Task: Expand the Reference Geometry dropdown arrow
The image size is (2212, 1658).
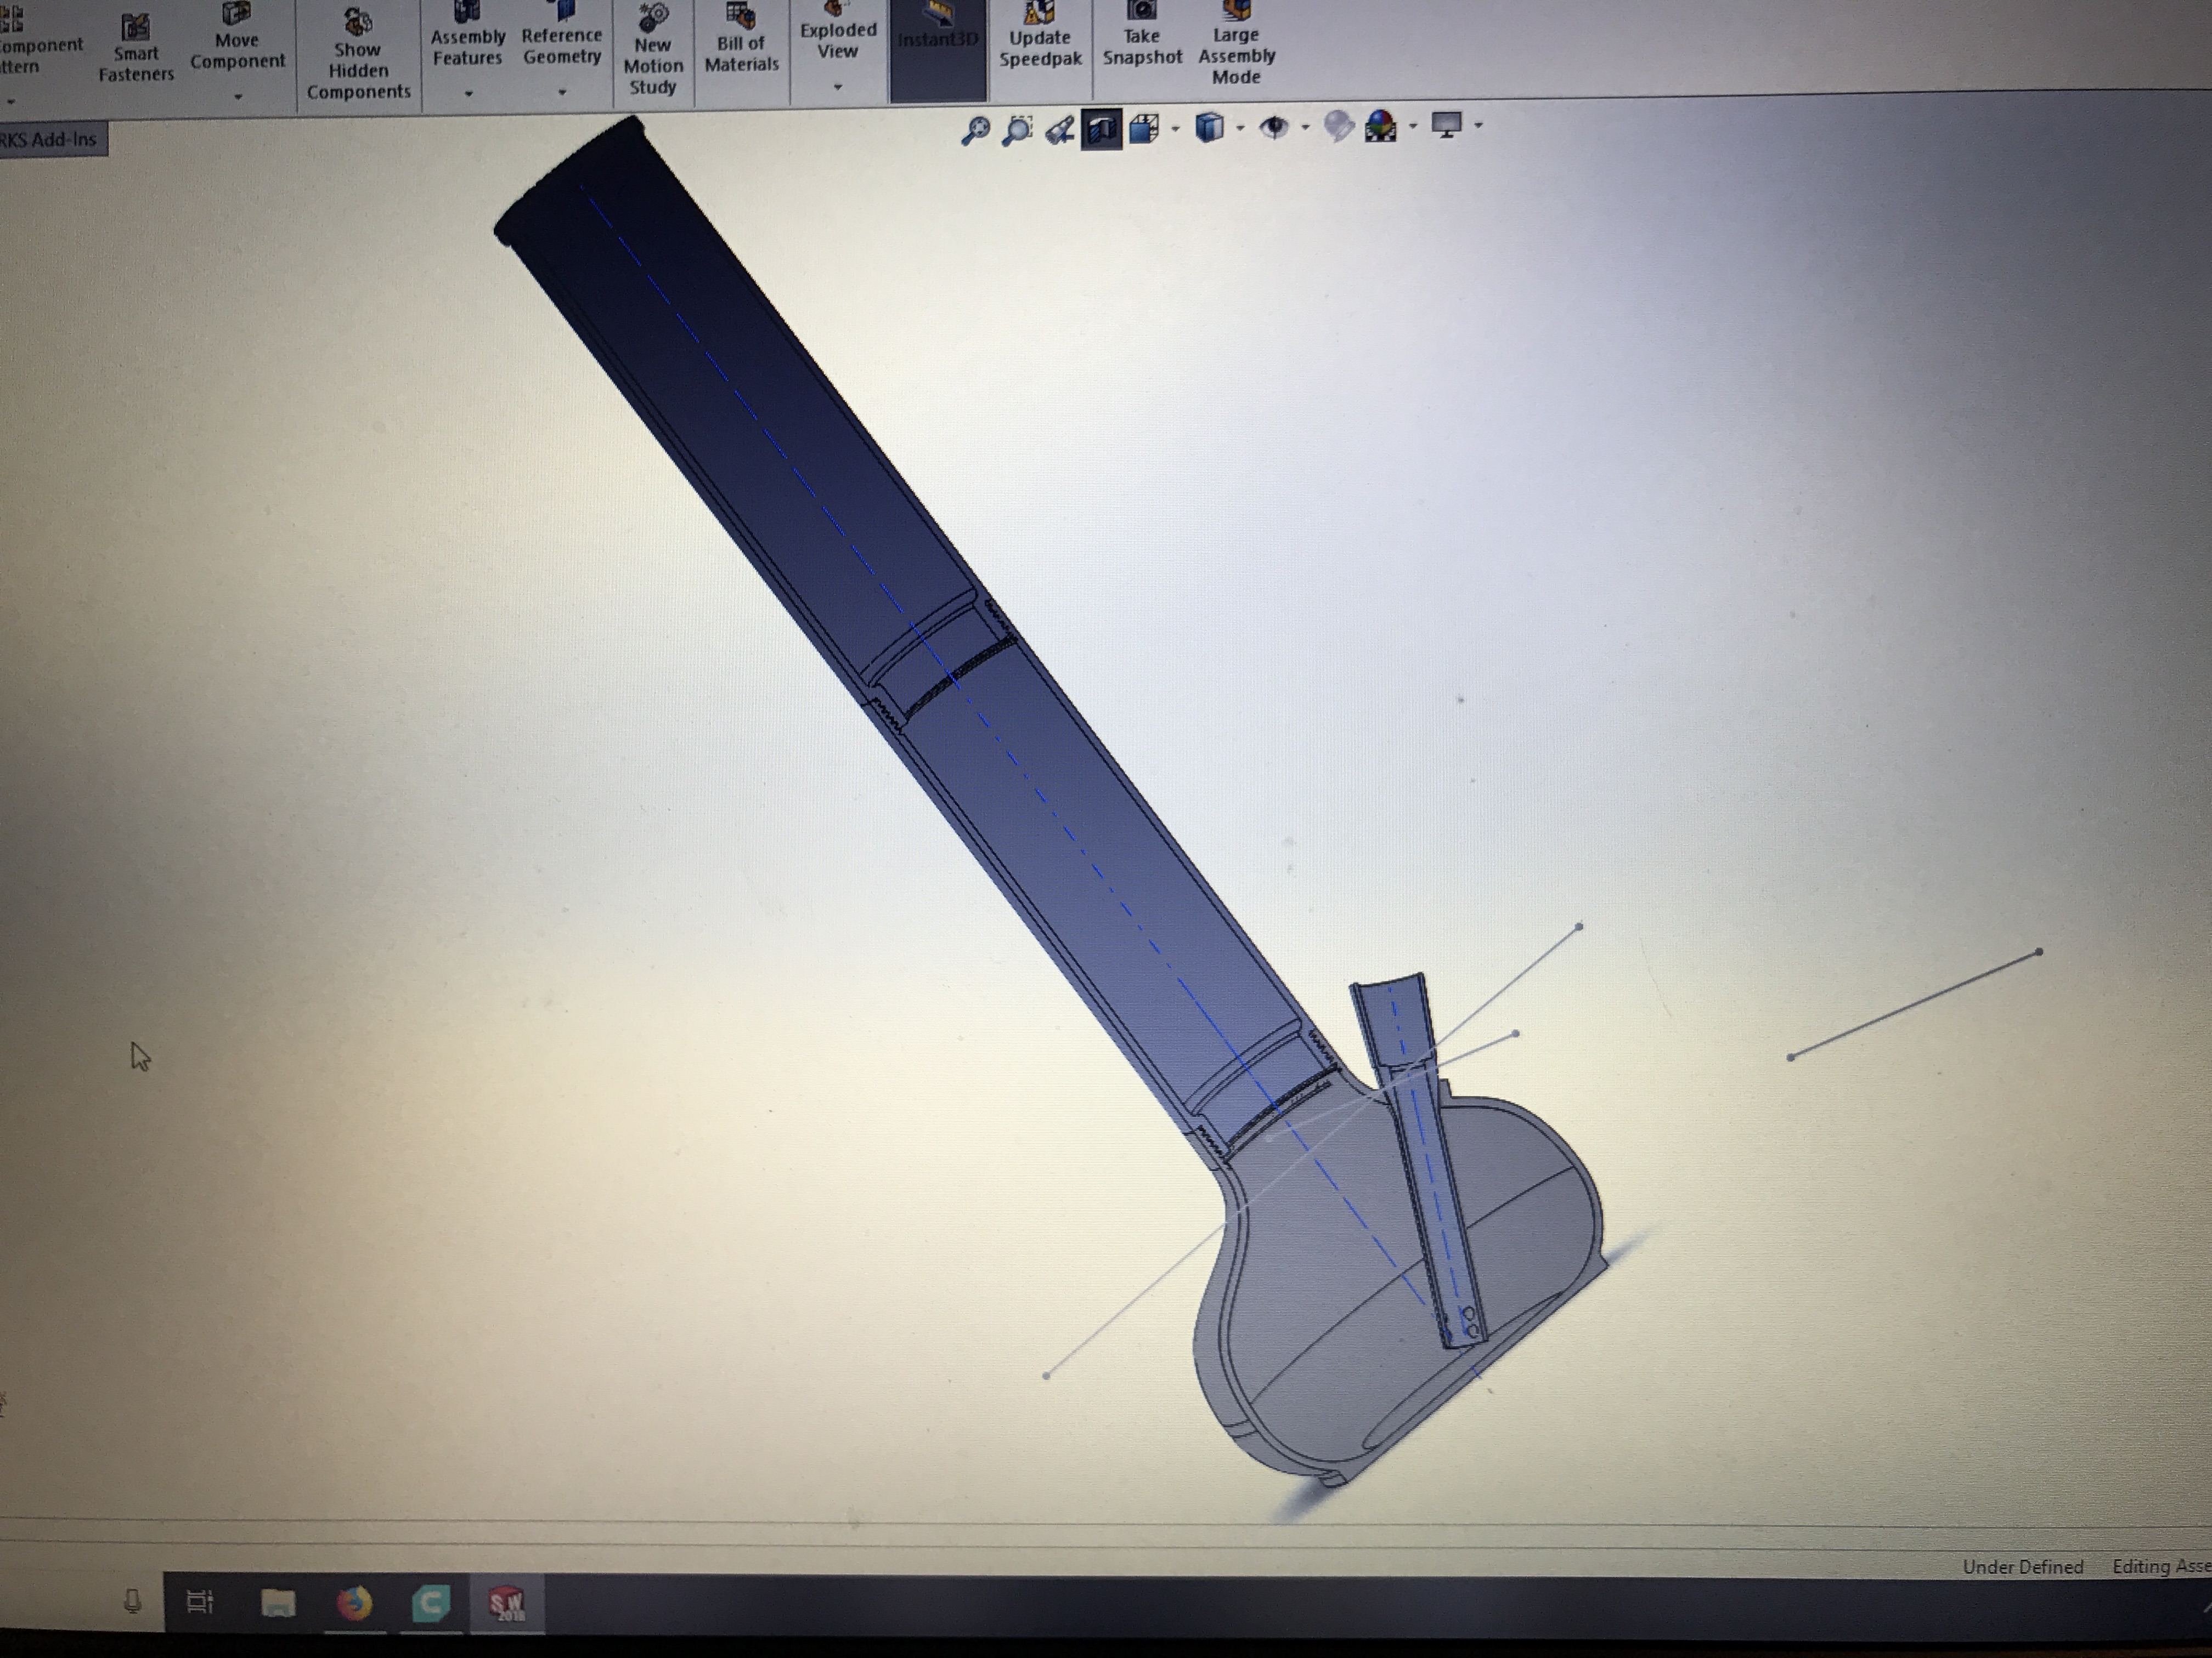Action: (562, 93)
